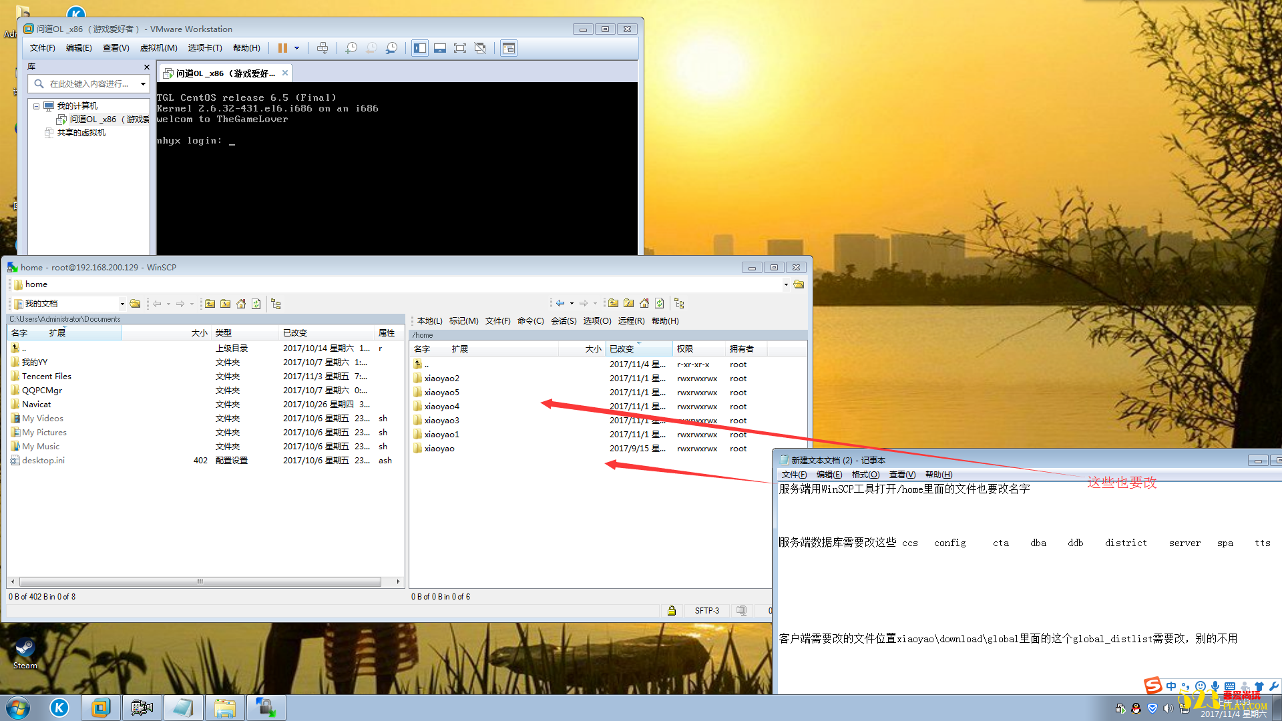Refresh the remote panel
1282x721 pixels.
pos(660,303)
